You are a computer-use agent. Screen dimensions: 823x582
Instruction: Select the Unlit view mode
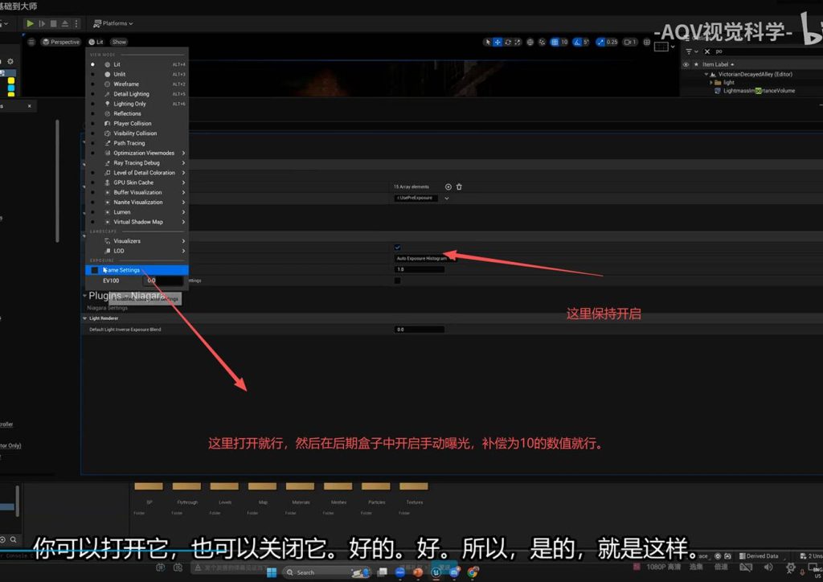point(119,74)
